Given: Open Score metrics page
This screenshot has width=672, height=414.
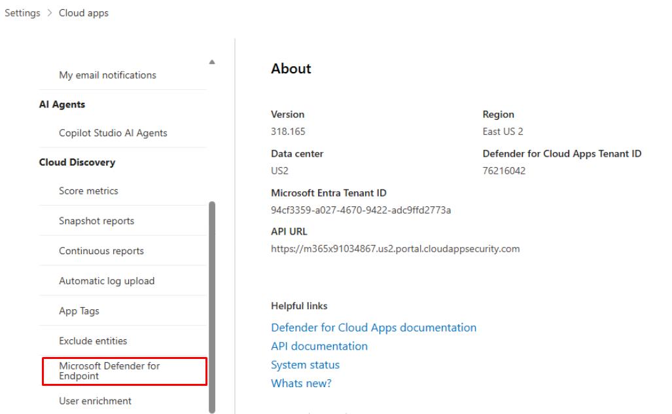Looking at the screenshot, I should pos(88,191).
